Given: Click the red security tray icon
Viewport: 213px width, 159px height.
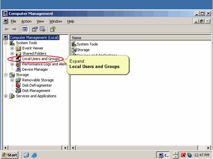Looking at the screenshot, I should 183,155.
